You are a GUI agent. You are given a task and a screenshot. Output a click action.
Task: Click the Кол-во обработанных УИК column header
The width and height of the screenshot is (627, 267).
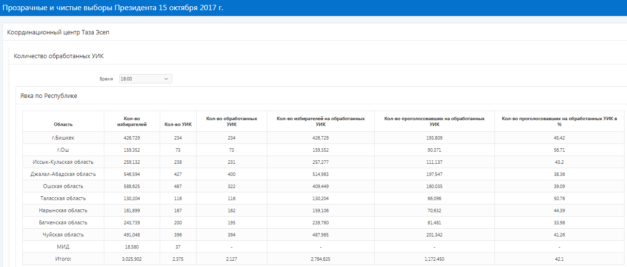(231, 121)
